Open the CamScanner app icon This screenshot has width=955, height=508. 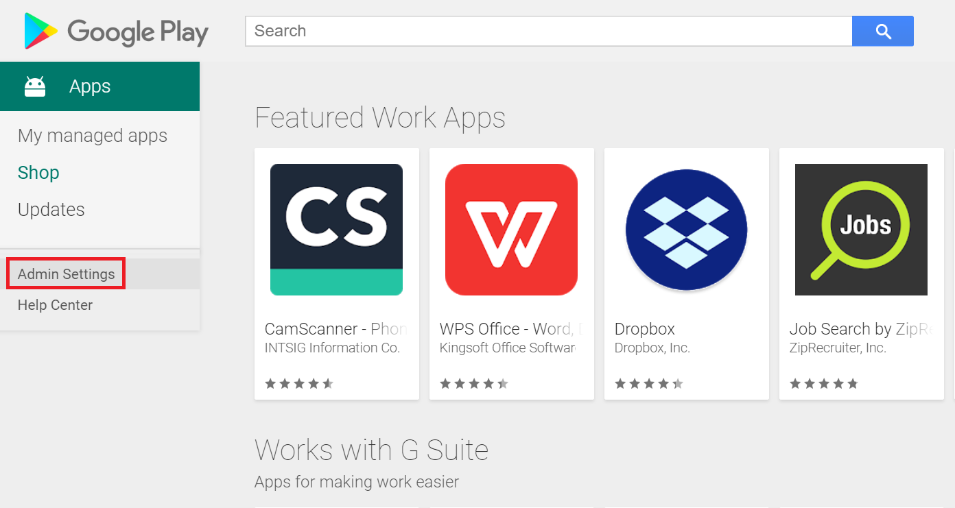click(x=336, y=230)
